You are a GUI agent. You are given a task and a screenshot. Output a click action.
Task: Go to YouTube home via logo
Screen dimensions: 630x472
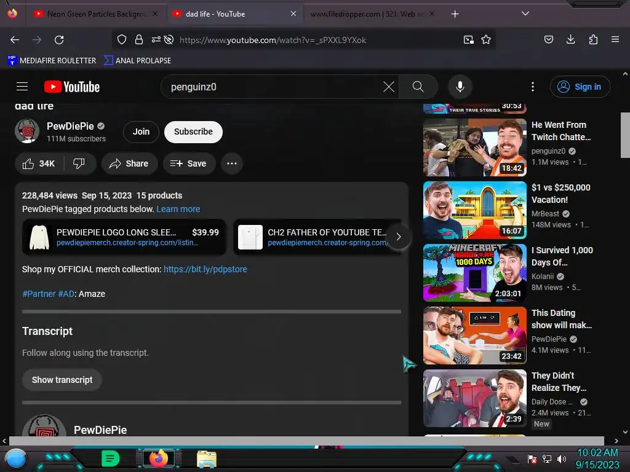point(72,87)
